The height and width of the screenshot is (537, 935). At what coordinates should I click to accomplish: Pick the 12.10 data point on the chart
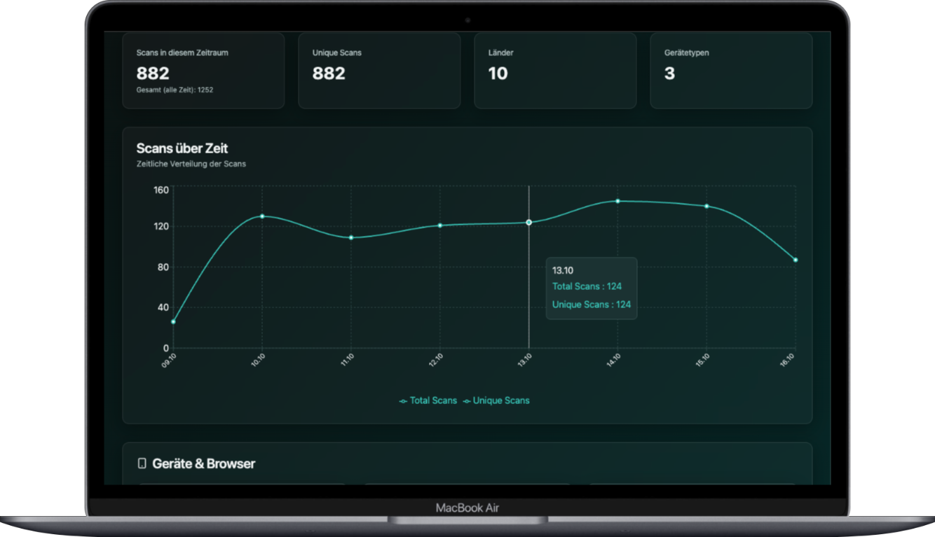tap(440, 225)
